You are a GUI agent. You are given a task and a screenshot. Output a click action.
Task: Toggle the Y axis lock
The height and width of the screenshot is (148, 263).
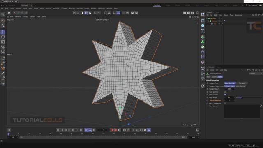(18, 13)
